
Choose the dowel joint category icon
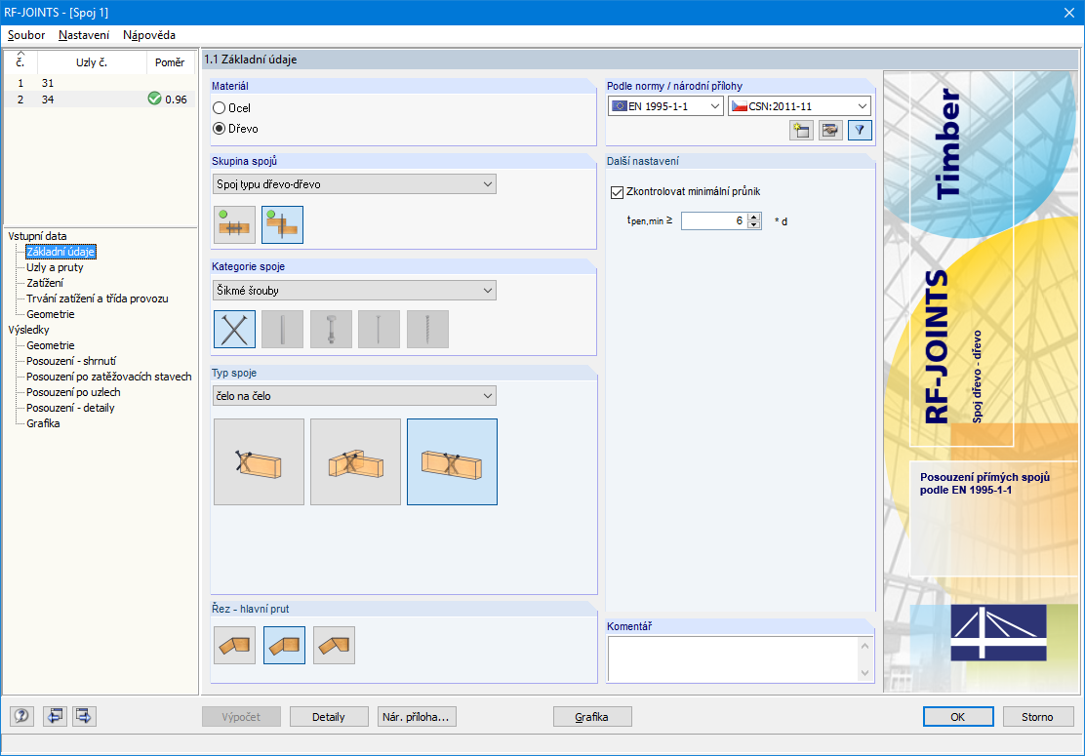tap(282, 330)
